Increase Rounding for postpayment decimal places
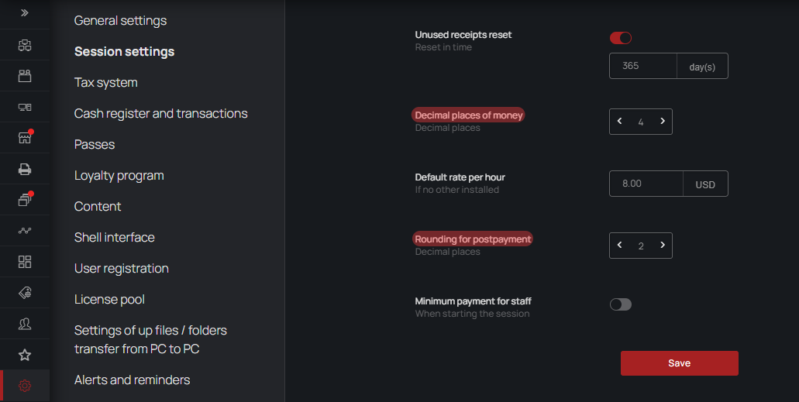The width and height of the screenshot is (799, 402). [662, 246]
